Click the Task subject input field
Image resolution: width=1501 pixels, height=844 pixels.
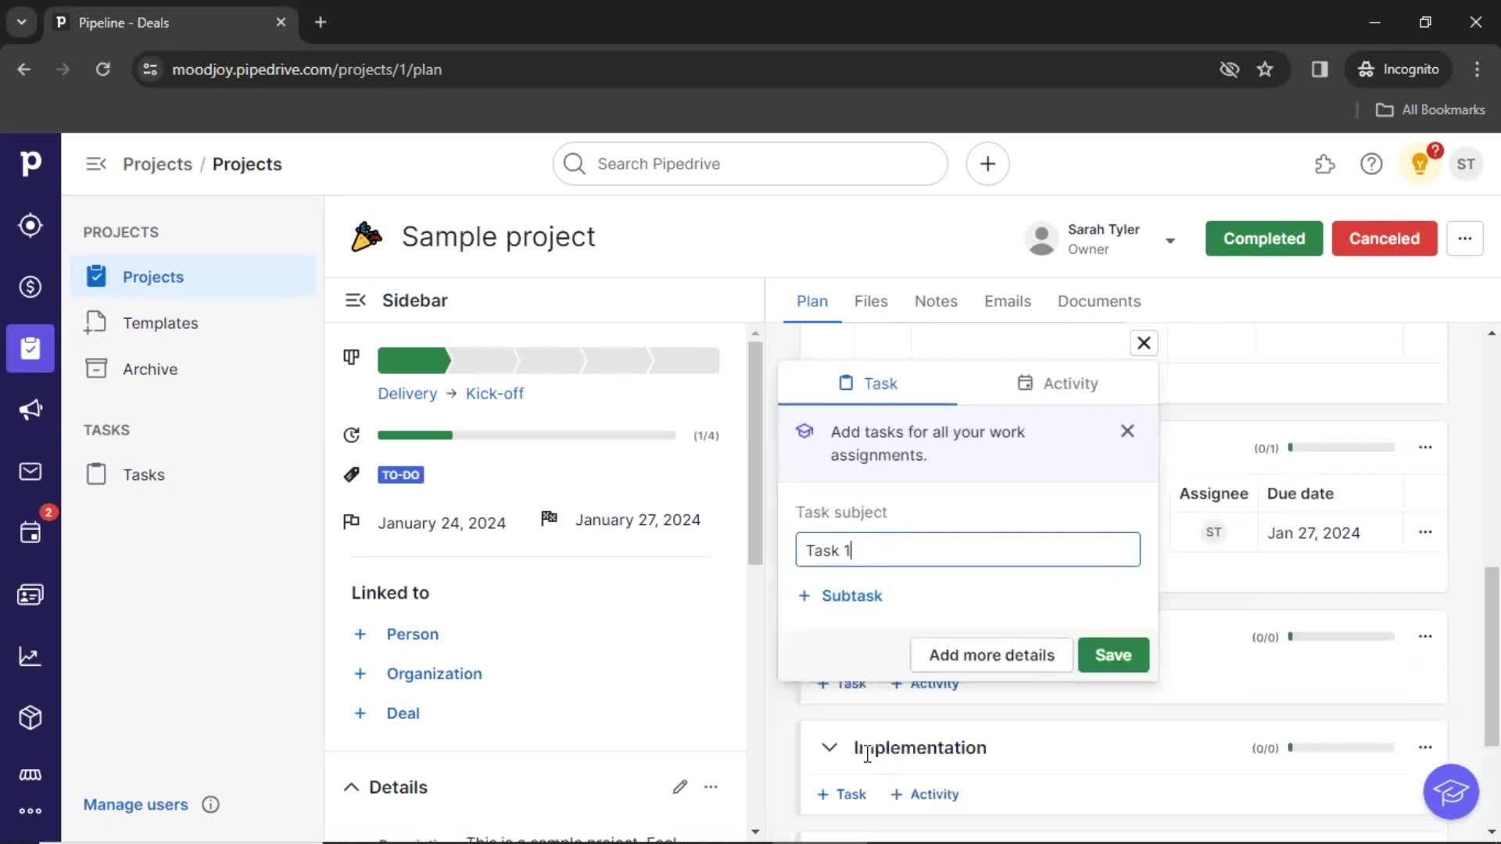pyautogui.click(x=967, y=549)
